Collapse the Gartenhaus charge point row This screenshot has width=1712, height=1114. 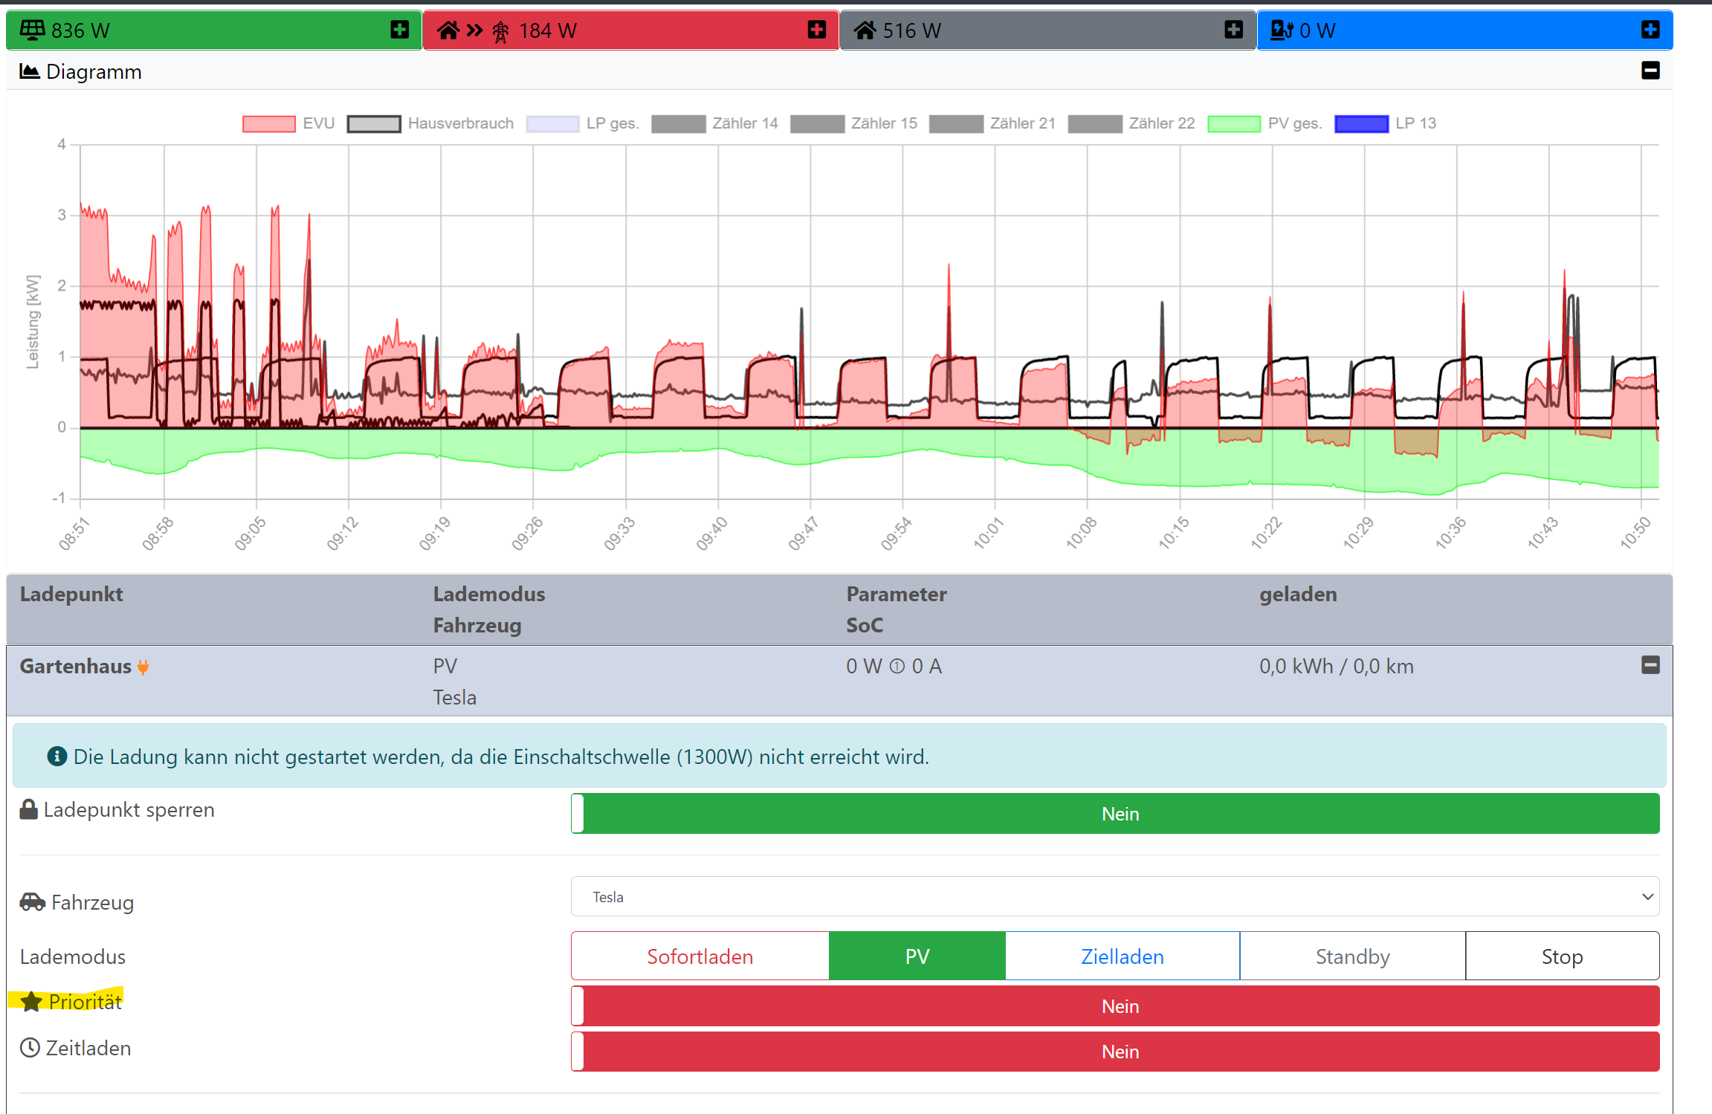tap(1650, 665)
